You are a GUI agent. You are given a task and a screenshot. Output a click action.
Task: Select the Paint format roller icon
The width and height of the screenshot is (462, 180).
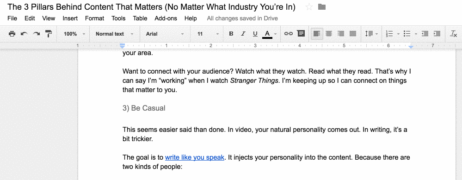tap(48, 34)
